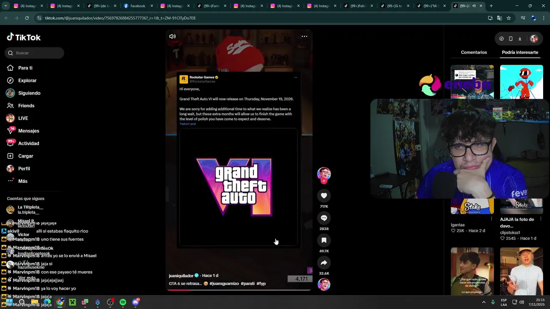
Task: Open the profile avatar top-right
Action: (534, 39)
